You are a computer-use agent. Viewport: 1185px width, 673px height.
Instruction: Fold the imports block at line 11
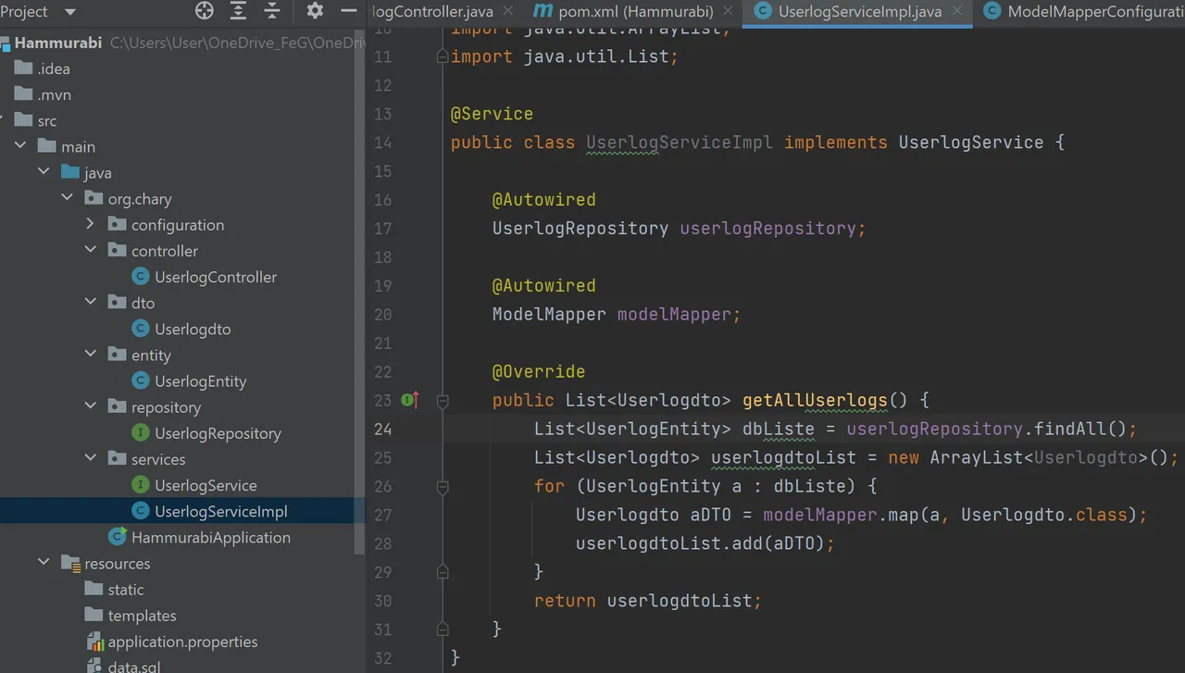(443, 56)
